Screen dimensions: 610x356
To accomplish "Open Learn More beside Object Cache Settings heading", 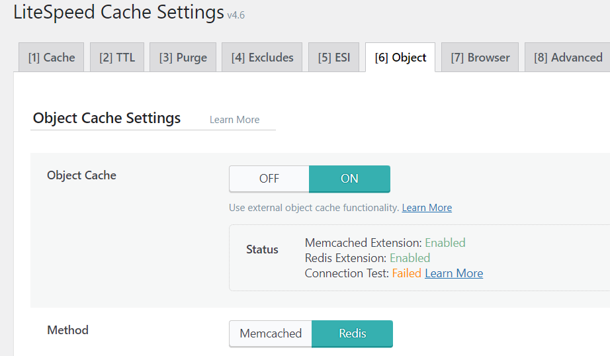I will [x=235, y=120].
